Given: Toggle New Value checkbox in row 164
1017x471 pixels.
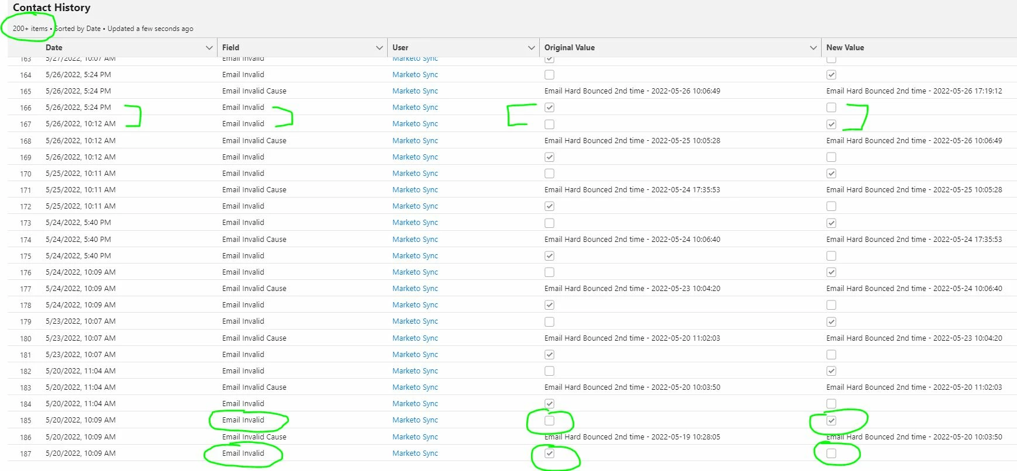Looking at the screenshot, I should (x=831, y=75).
